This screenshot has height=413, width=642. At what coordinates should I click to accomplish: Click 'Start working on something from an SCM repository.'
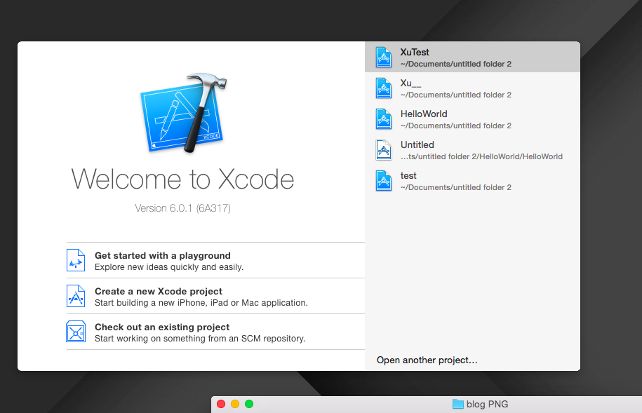[x=200, y=339]
